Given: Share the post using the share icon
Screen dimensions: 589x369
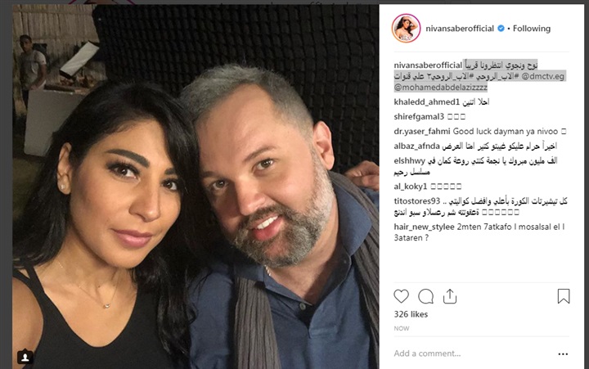Looking at the screenshot, I should [x=450, y=296].
